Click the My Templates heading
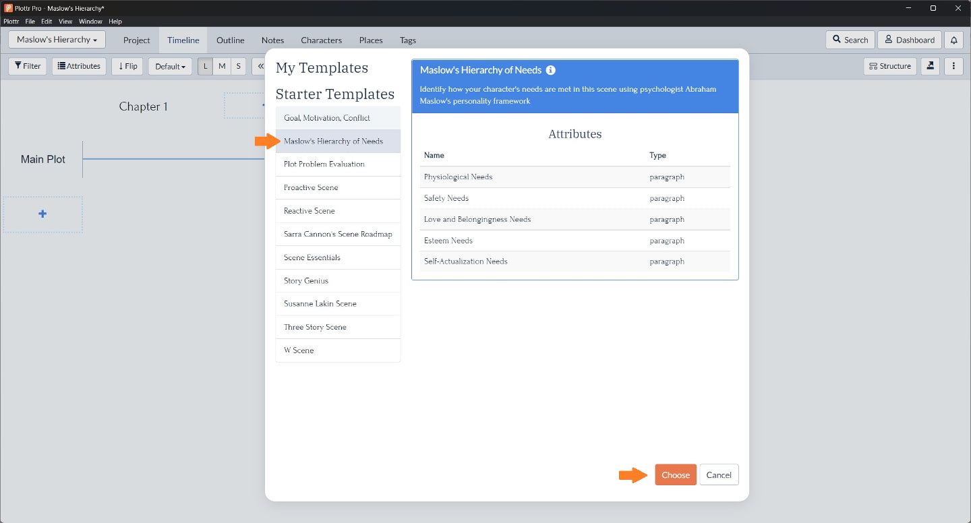Screen dimensions: 971x523 (322, 68)
